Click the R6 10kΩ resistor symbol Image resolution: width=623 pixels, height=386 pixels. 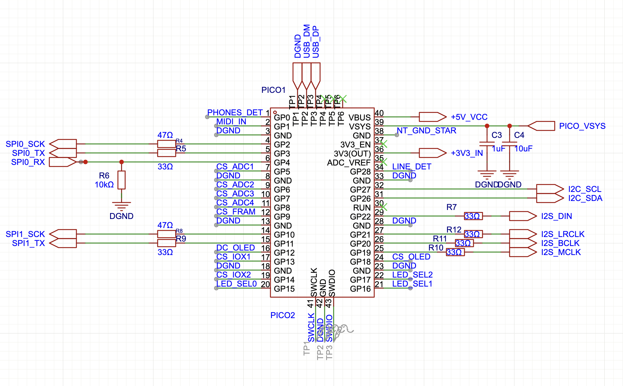(121, 180)
